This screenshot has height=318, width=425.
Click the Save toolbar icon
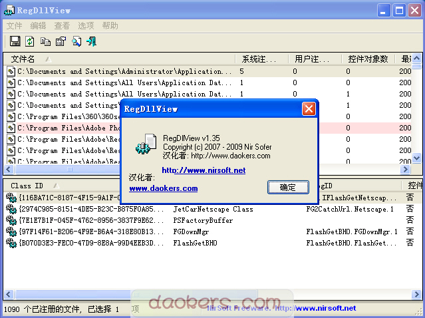coord(15,41)
